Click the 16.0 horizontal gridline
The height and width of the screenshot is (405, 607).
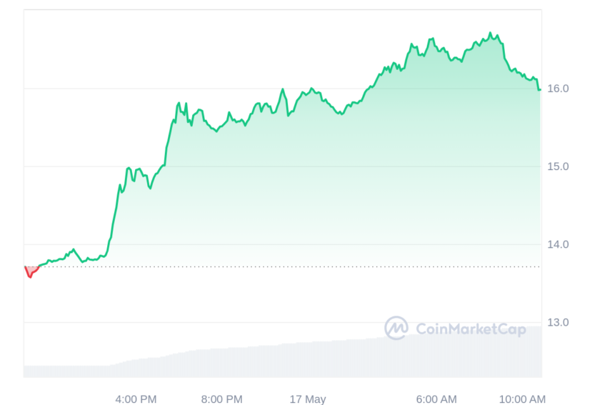click(283, 89)
